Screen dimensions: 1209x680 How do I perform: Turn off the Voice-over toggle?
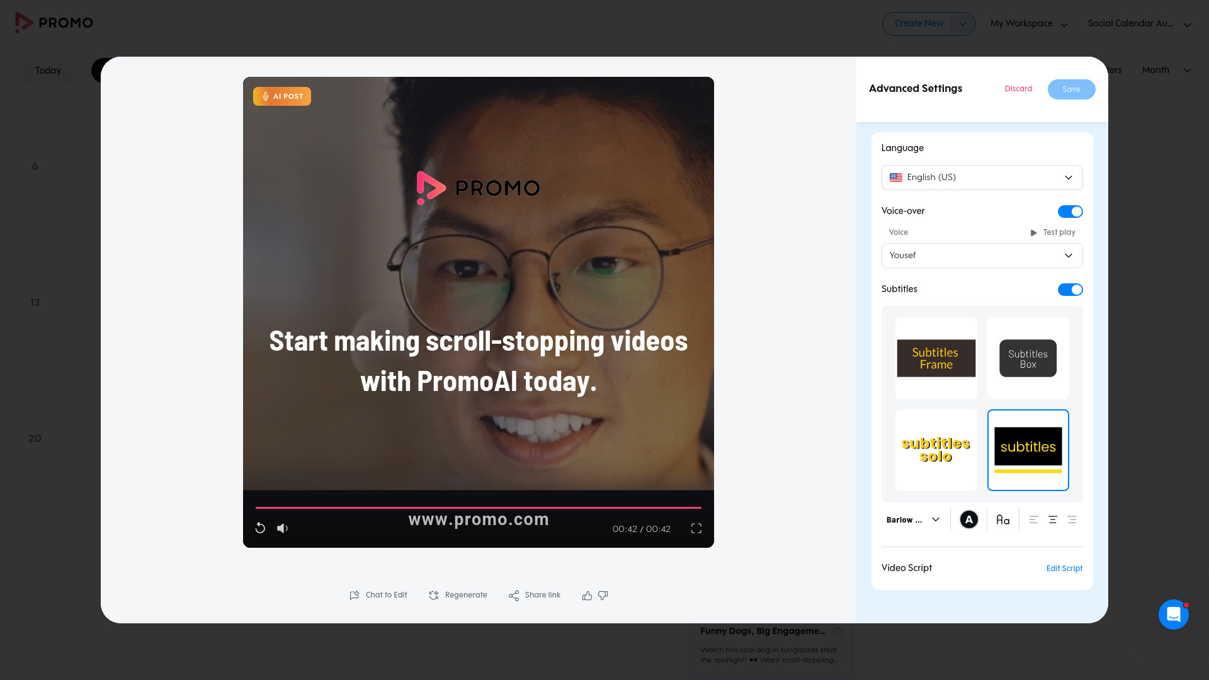point(1070,212)
